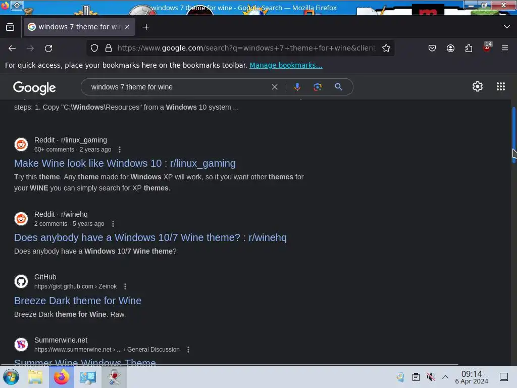Open tracking protection shield icon
The width and height of the screenshot is (517, 388).
(94, 48)
